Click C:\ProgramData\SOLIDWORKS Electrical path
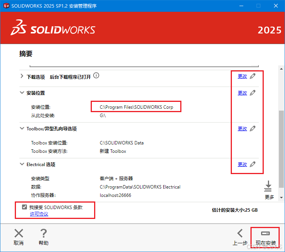This screenshot has width=285, height=252. (140, 187)
